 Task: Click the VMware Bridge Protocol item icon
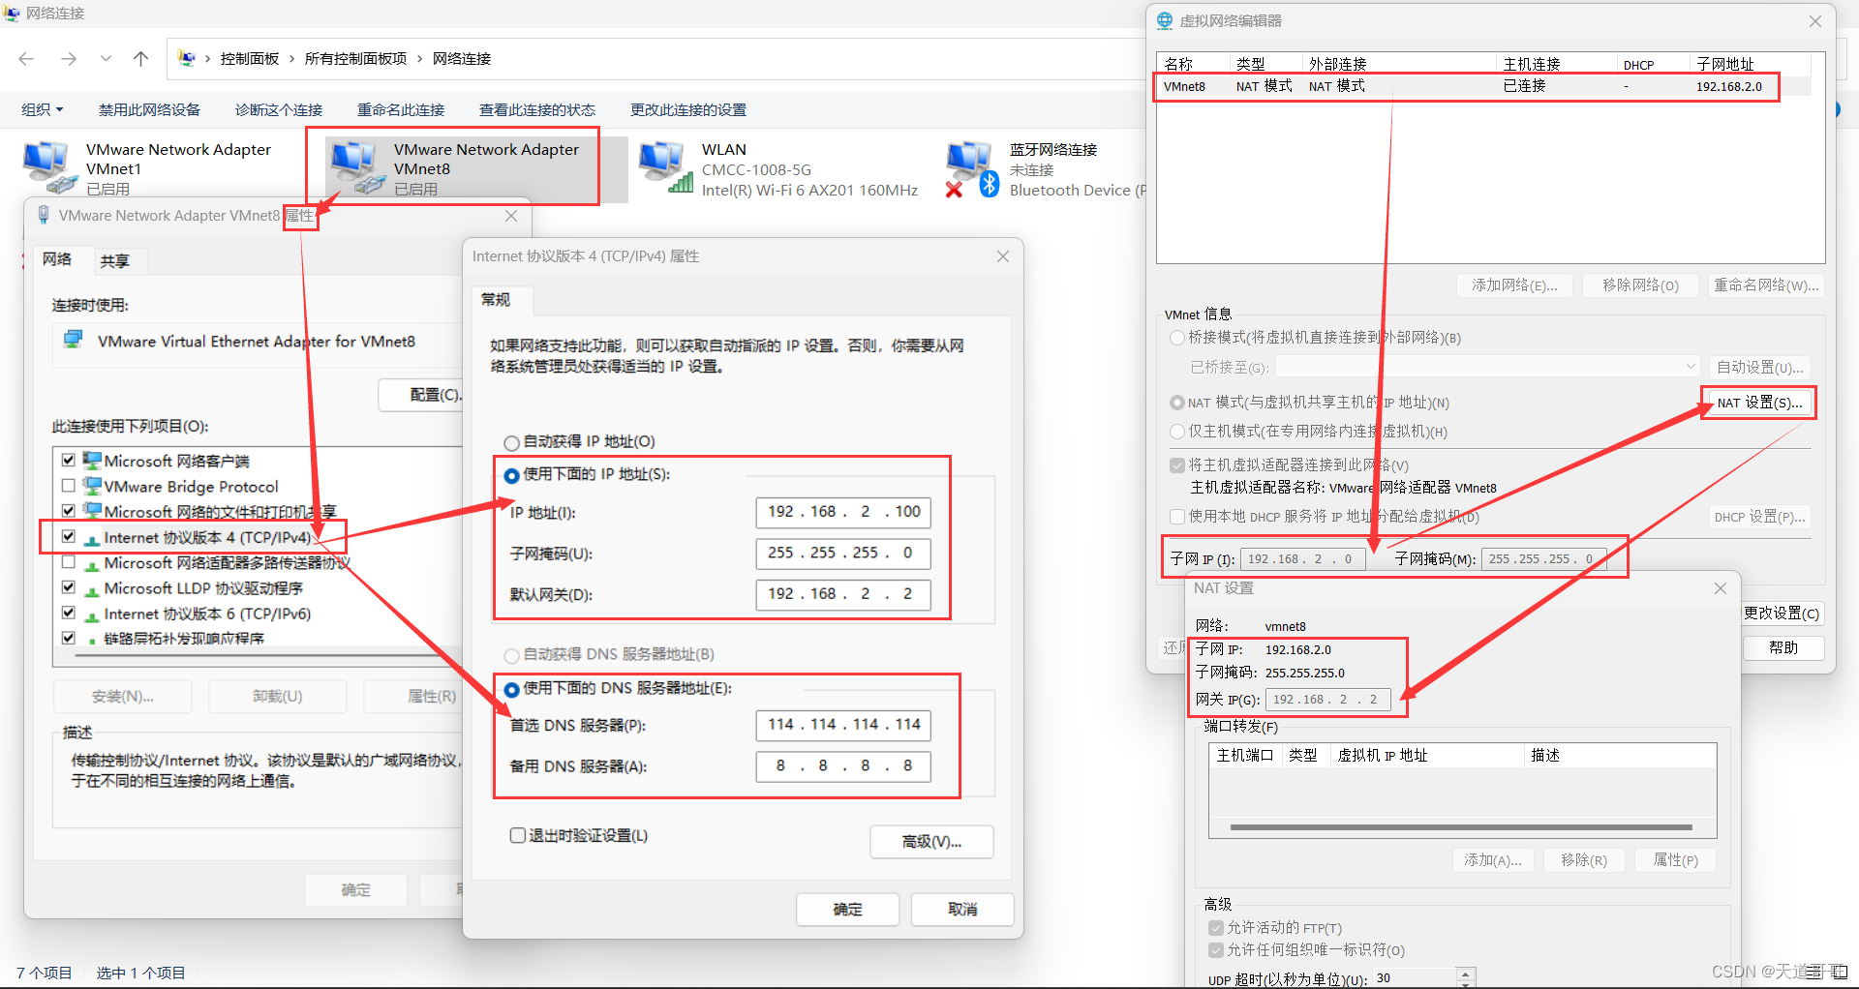point(92,486)
